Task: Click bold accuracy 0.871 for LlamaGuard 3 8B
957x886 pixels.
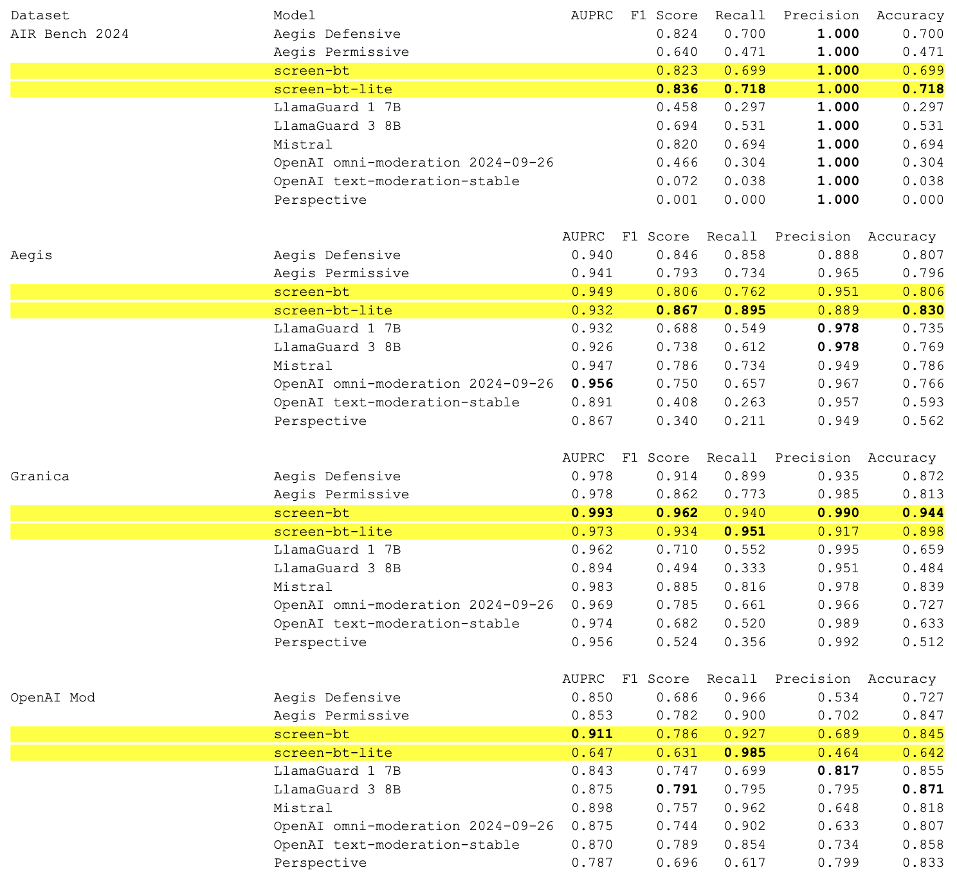Action: click(x=923, y=790)
